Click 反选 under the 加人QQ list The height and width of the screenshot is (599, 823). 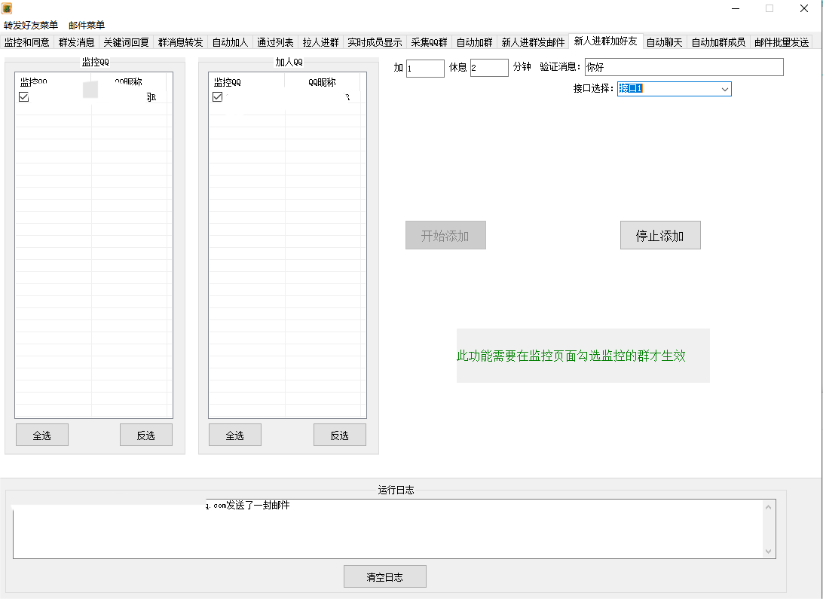tap(339, 435)
